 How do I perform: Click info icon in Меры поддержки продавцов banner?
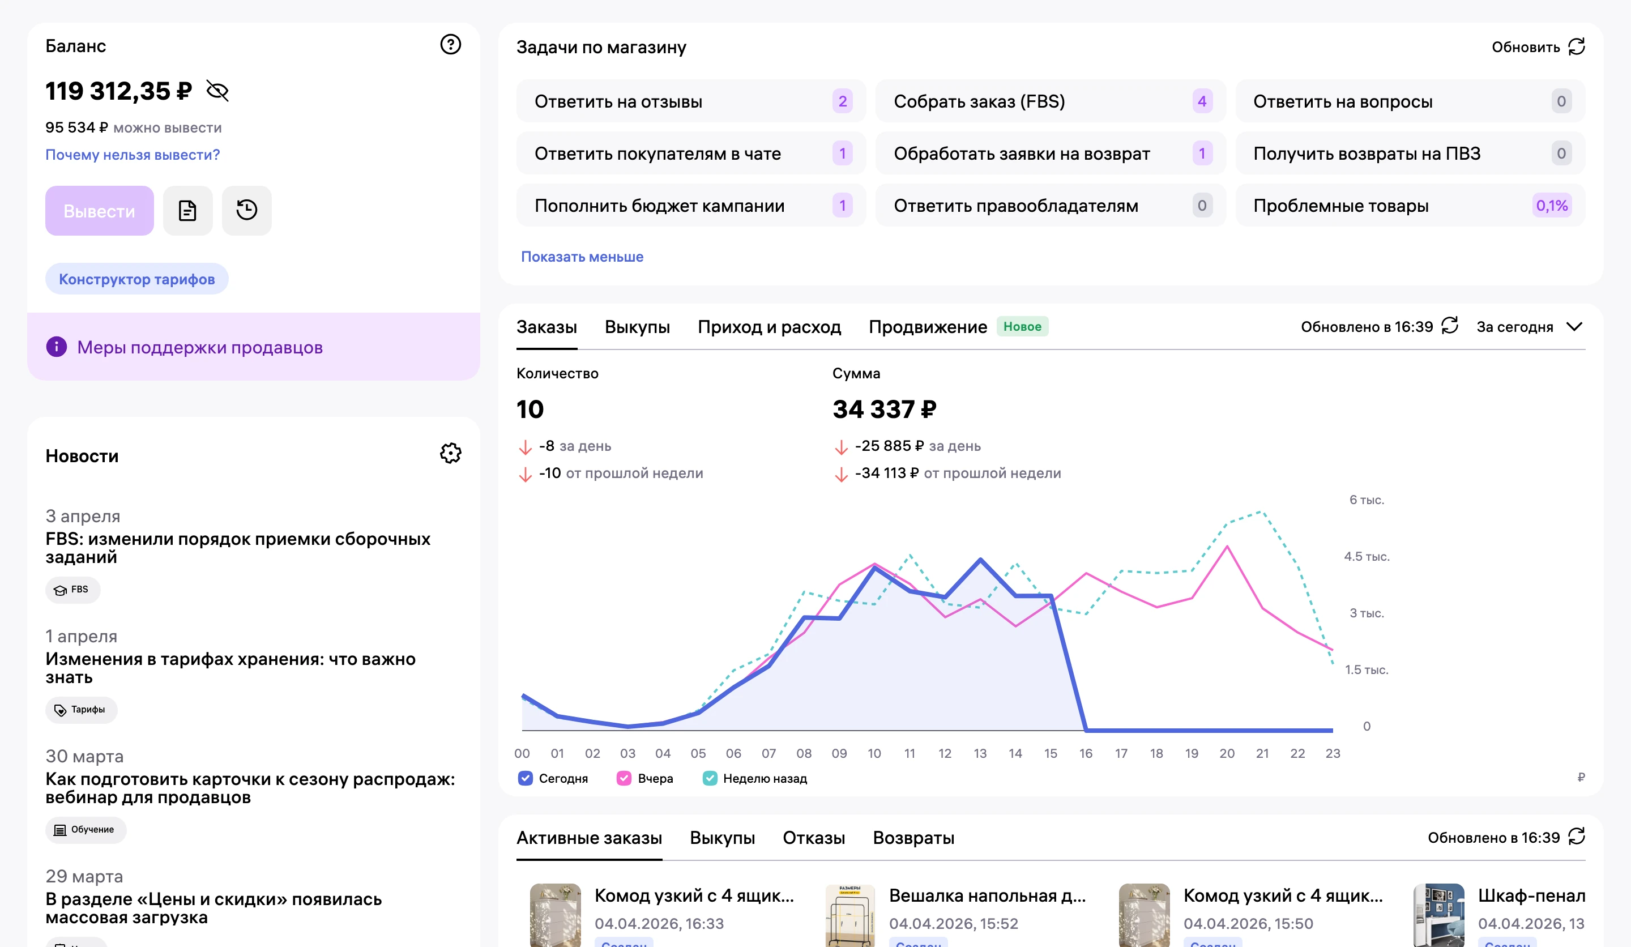[x=56, y=347]
